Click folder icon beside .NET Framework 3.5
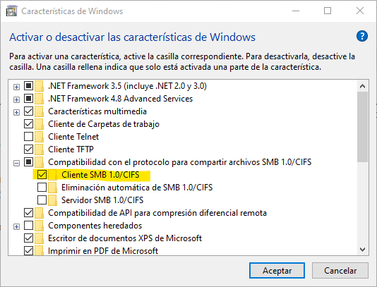This screenshot has width=377, height=287. click(39, 86)
